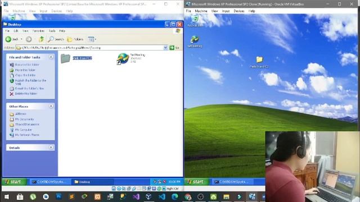
Task: Open Devices menu in the left VirtualBox window
Action: 56,11
